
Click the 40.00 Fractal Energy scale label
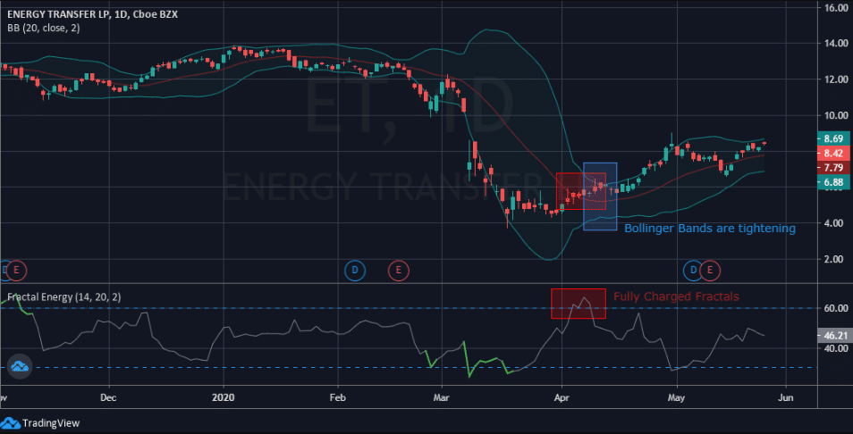(x=836, y=348)
